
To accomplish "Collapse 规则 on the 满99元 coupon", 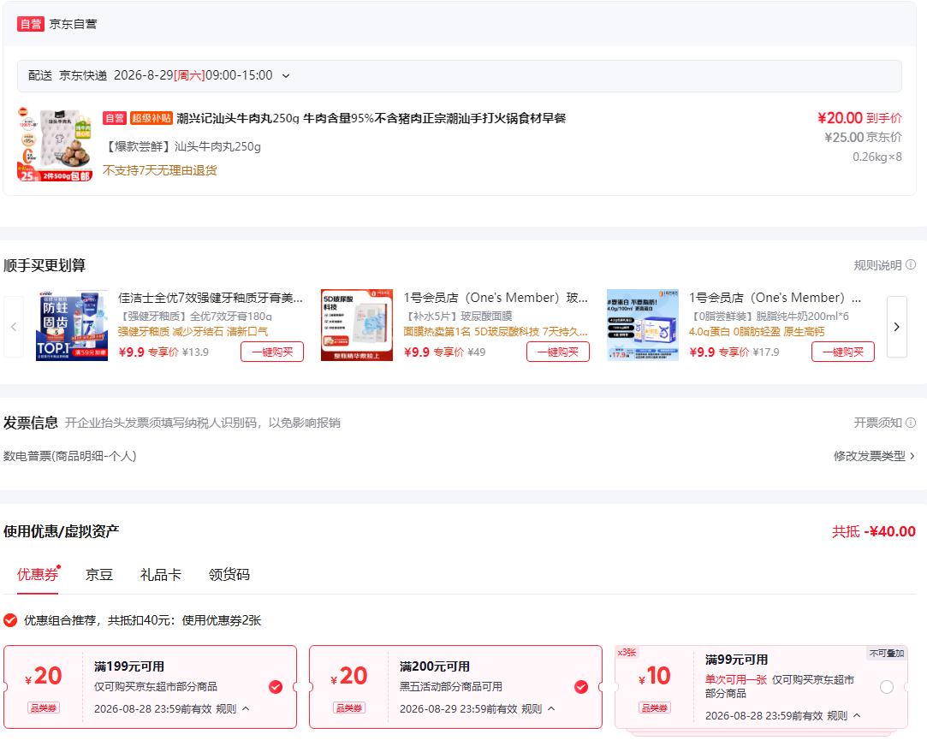I will (844, 716).
